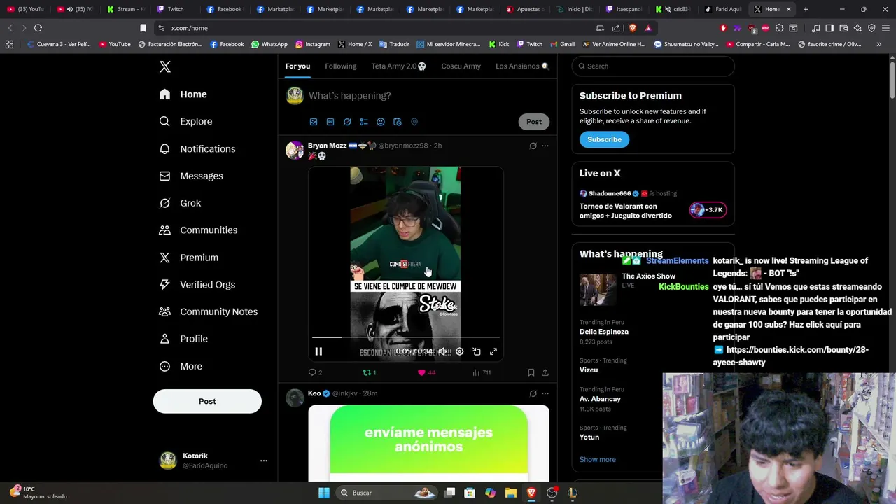Add a poll in the composer
Screen dimensions: 896x504
[364, 122]
